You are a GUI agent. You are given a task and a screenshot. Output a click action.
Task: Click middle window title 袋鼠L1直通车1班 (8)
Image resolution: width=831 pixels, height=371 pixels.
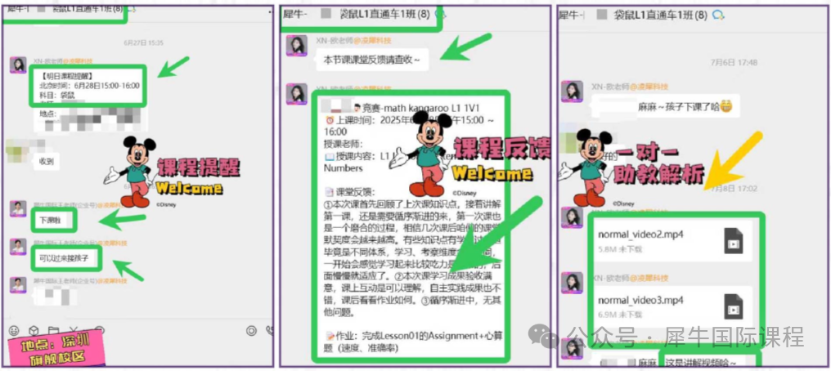[384, 14]
